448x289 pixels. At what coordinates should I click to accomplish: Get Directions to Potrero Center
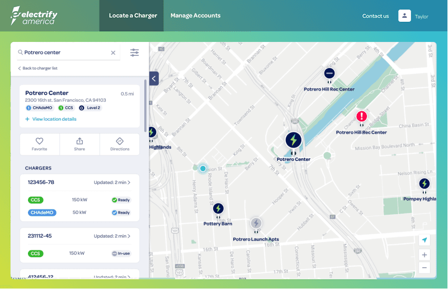(120, 144)
